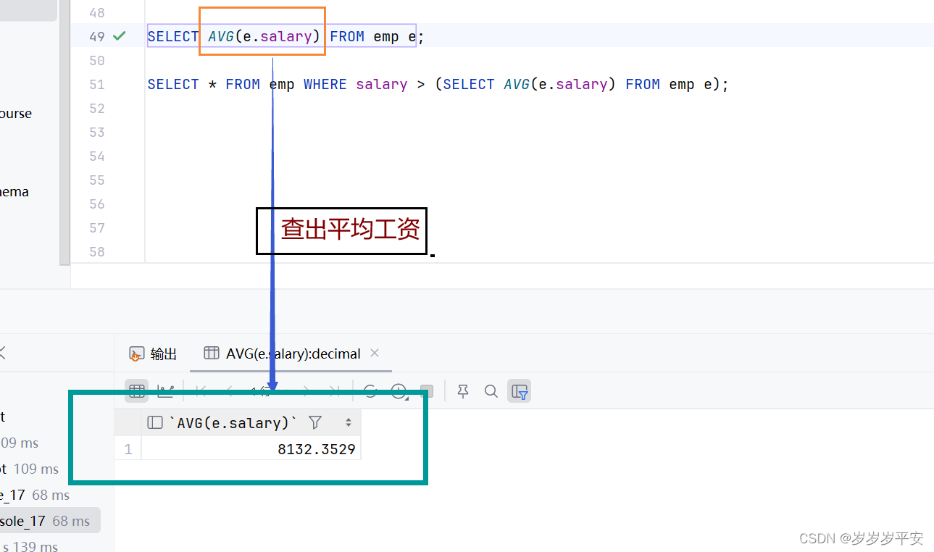934x552 pixels.
Task: Close the AVG(e.salary):decimal tab
Action: 375,353
